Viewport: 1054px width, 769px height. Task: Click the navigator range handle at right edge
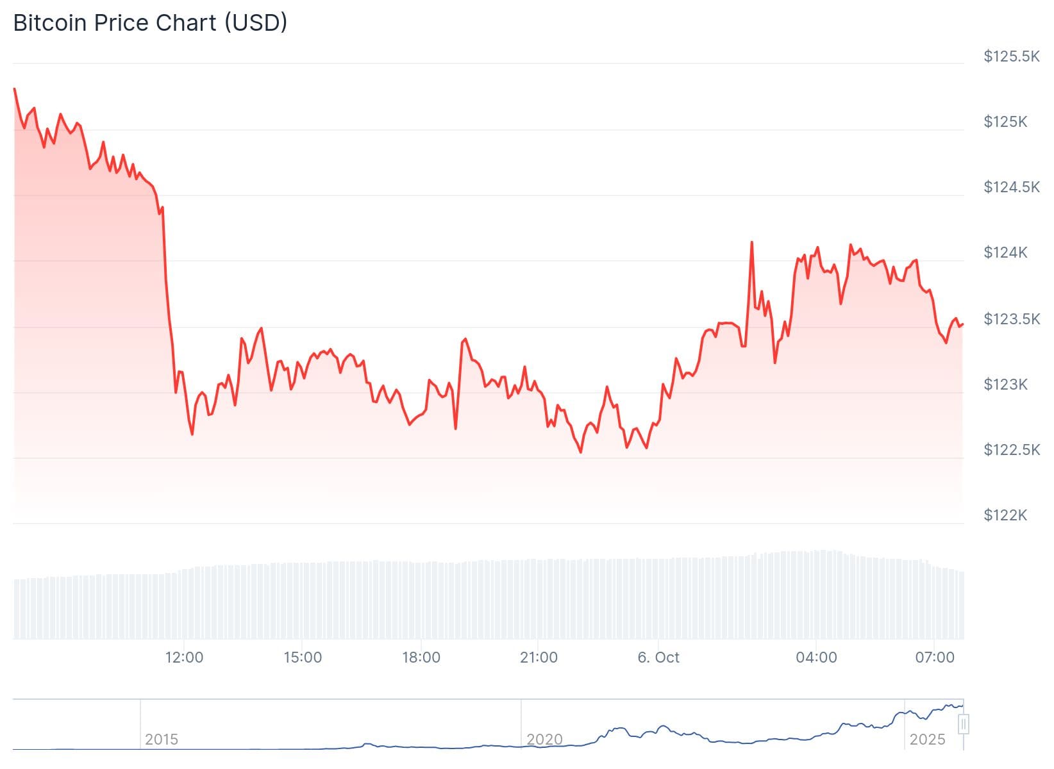pyautogui.click(x=963, y=725)
